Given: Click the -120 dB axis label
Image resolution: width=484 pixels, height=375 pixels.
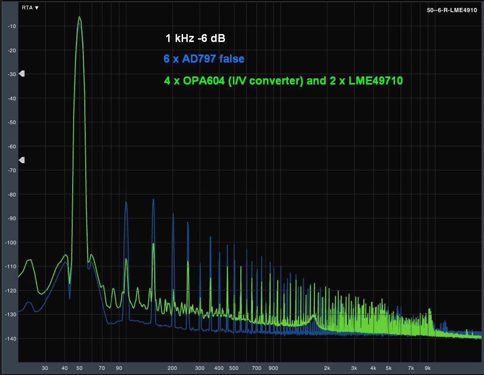Looking at the screenshot, I should [x=11, y=291].
